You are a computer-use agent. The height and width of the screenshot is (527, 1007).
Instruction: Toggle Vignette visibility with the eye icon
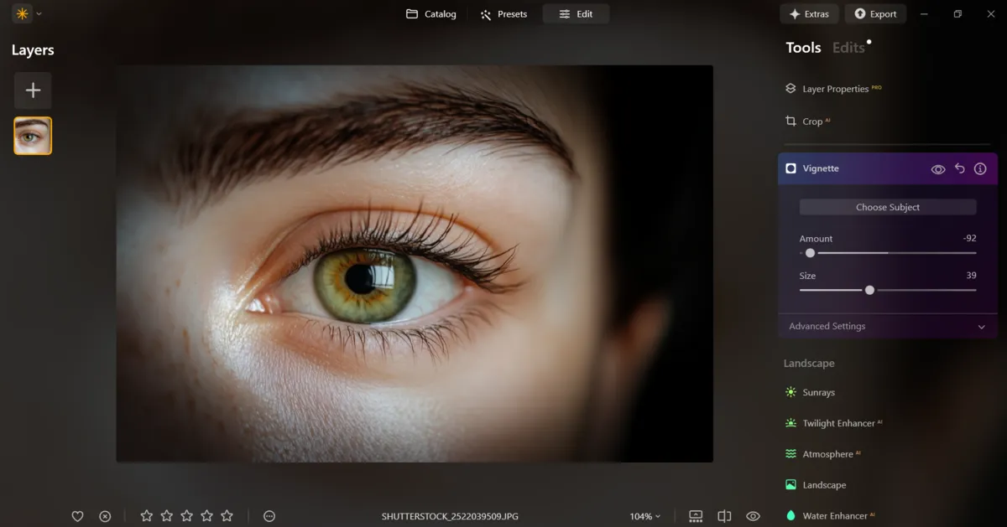[937, 168]
